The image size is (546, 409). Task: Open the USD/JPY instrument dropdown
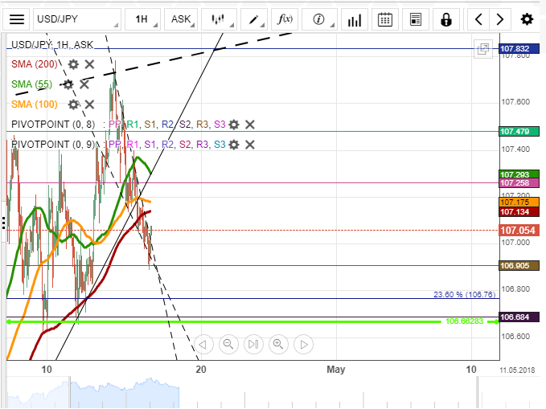(x=77, y=19)
